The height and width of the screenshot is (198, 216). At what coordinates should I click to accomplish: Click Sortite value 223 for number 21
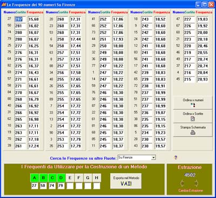(x=189, y=39)
